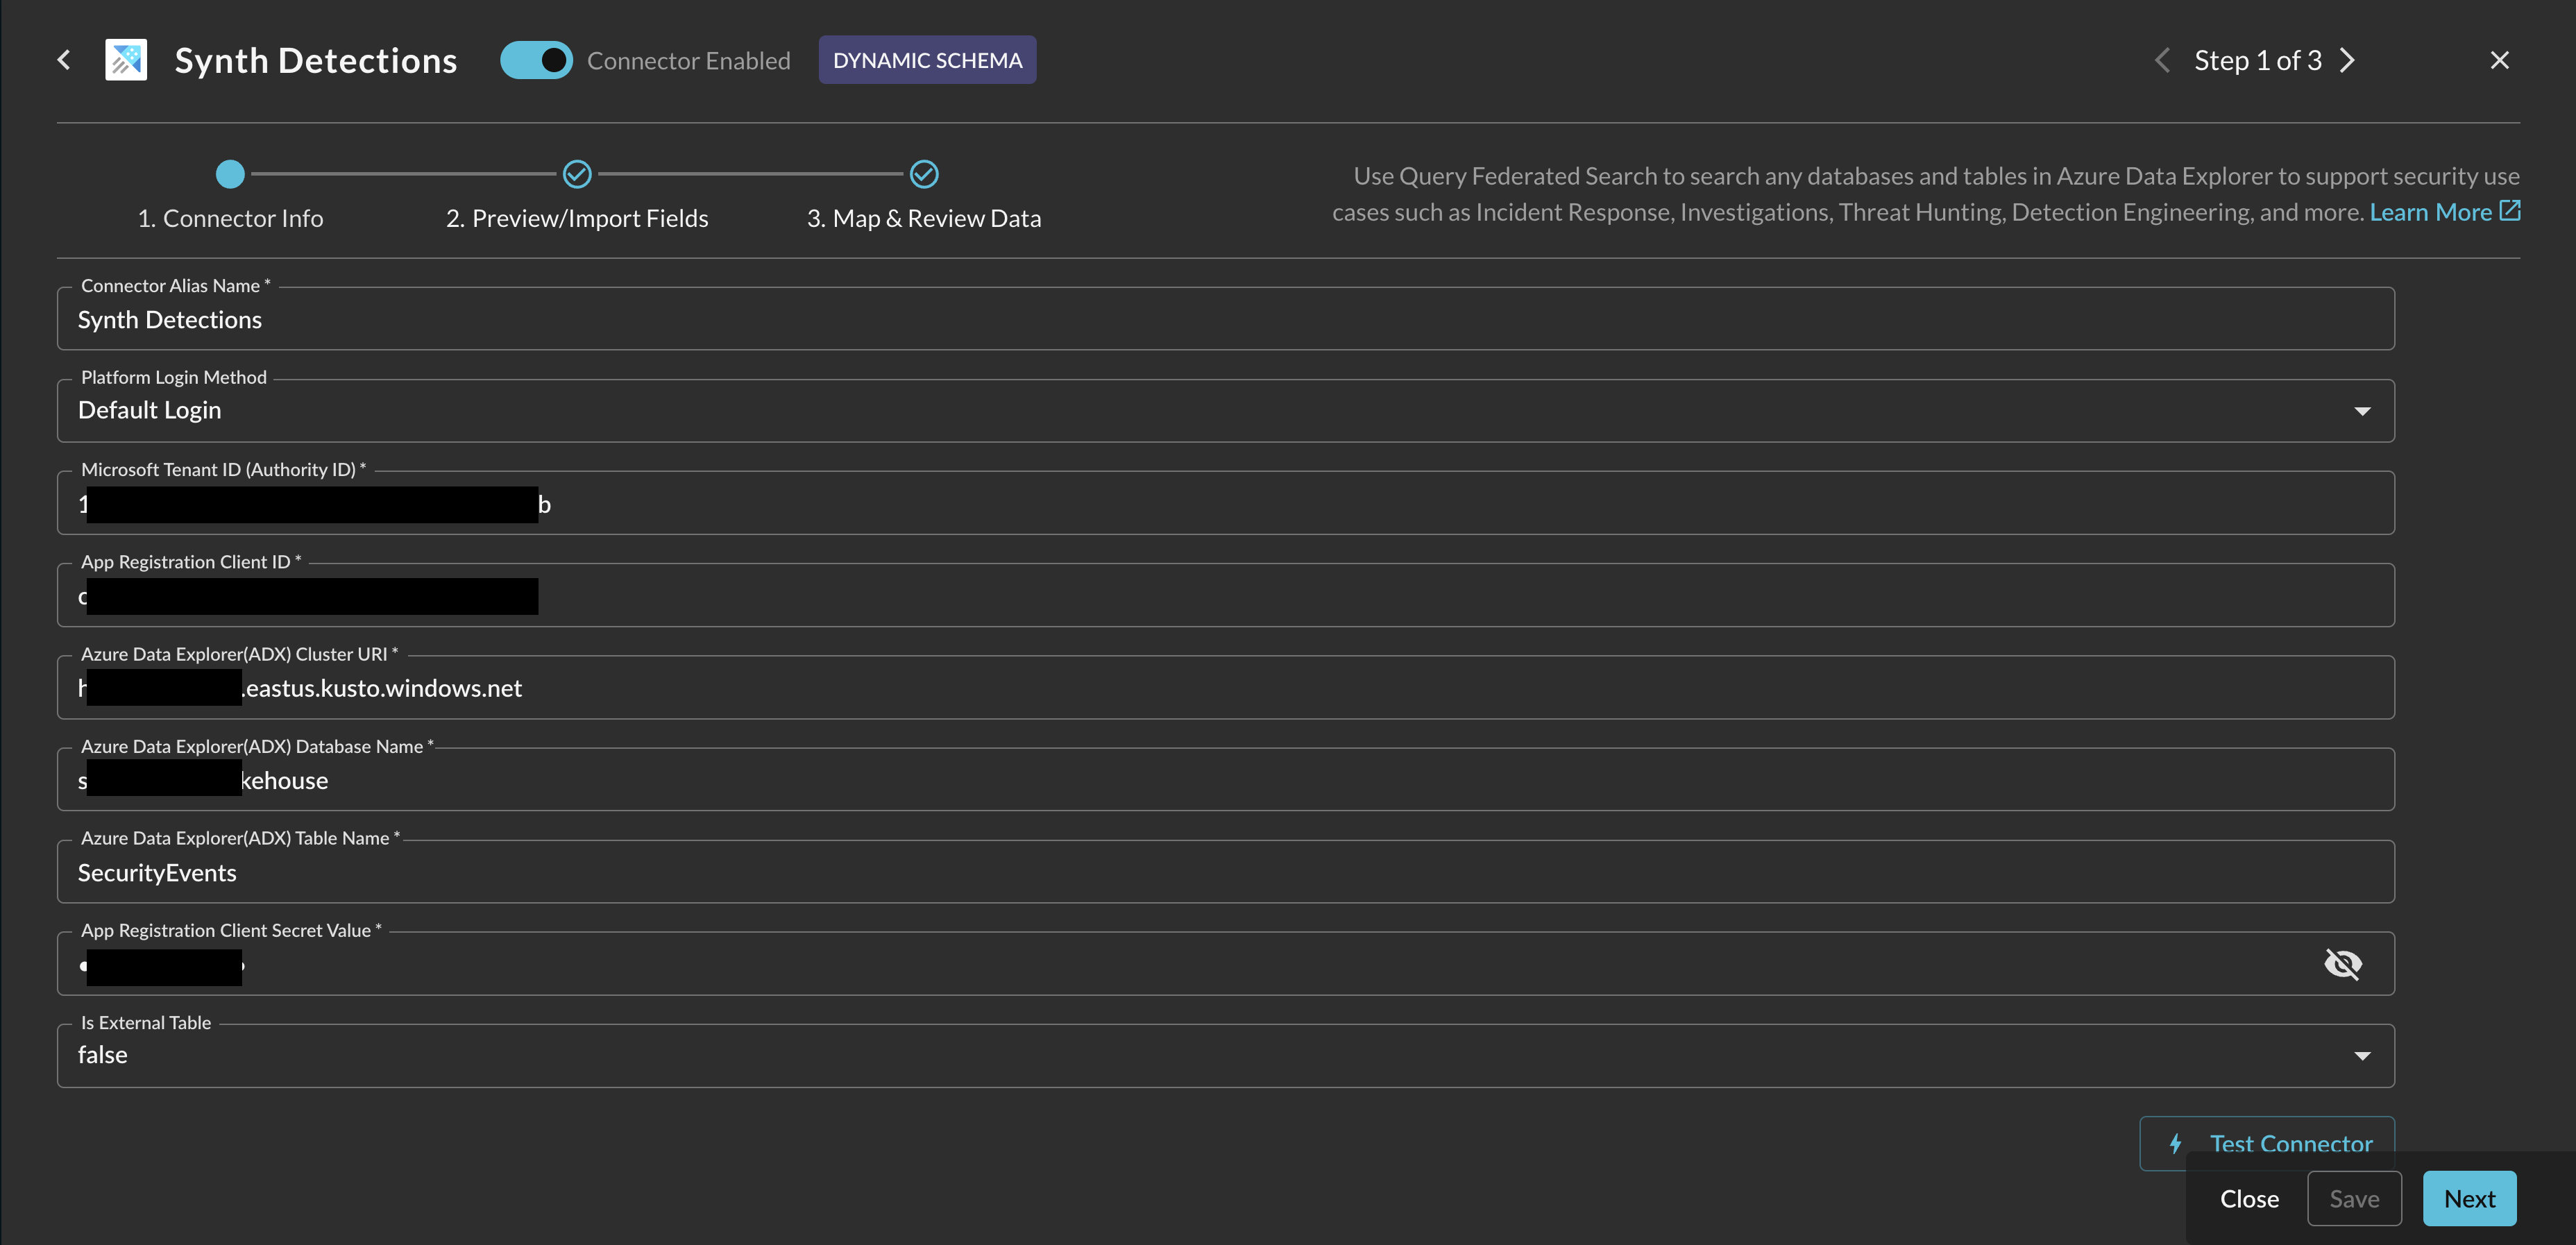Screen dimensions: 2576x1245
Task: Edit the ADX Database Name field
Action: point(1226,780)
